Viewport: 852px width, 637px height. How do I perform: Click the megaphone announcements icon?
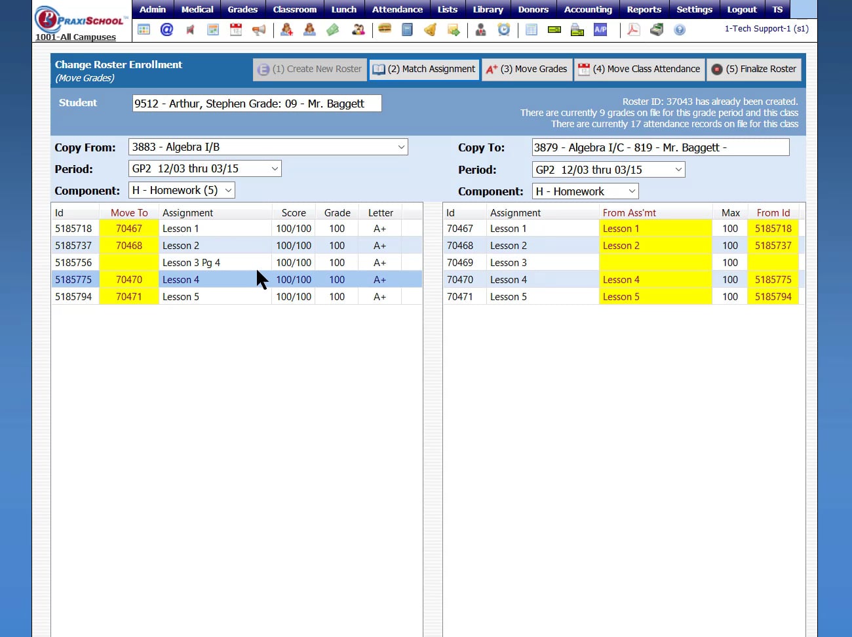tap(259, 29)
